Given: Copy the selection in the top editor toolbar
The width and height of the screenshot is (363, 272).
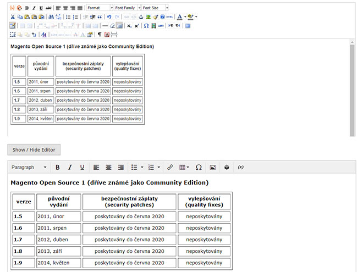Looking at the screenshot, I should point(20,17).
